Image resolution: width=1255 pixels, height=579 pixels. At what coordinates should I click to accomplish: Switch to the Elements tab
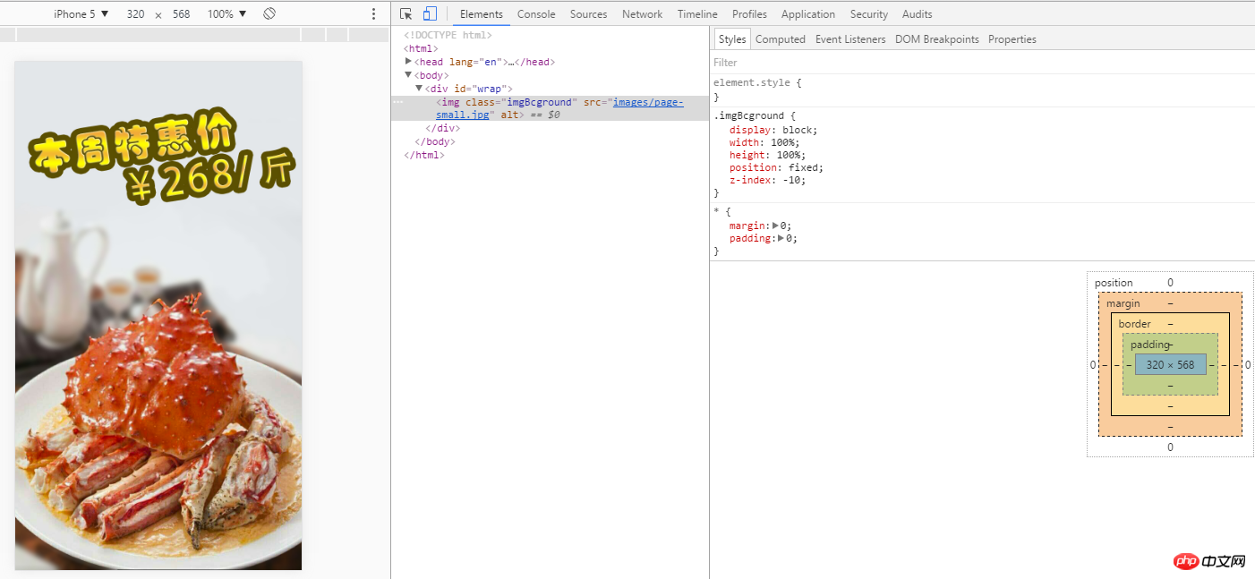[x=482, y=14]
